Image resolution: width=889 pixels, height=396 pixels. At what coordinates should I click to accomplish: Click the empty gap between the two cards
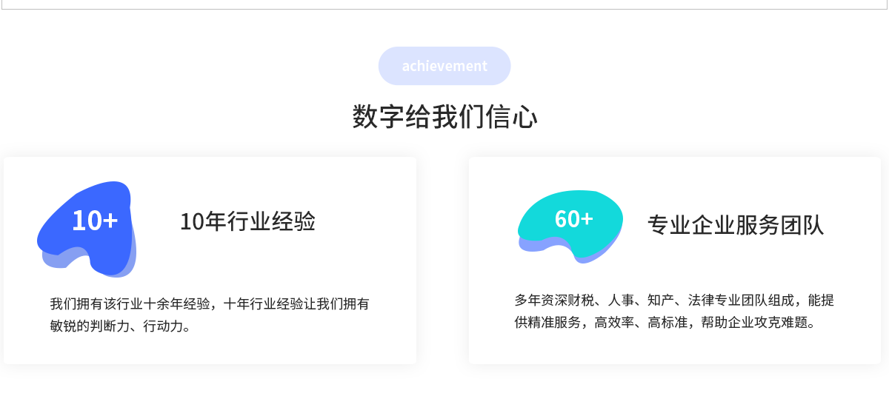point(442,260)
